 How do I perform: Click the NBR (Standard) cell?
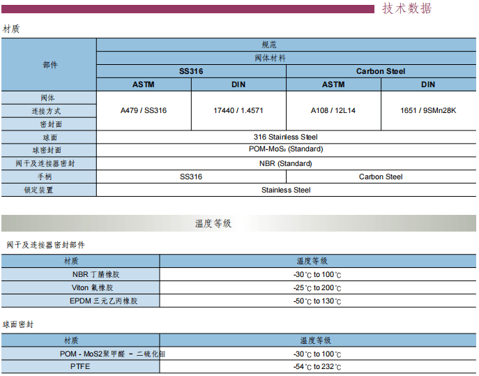286,163
